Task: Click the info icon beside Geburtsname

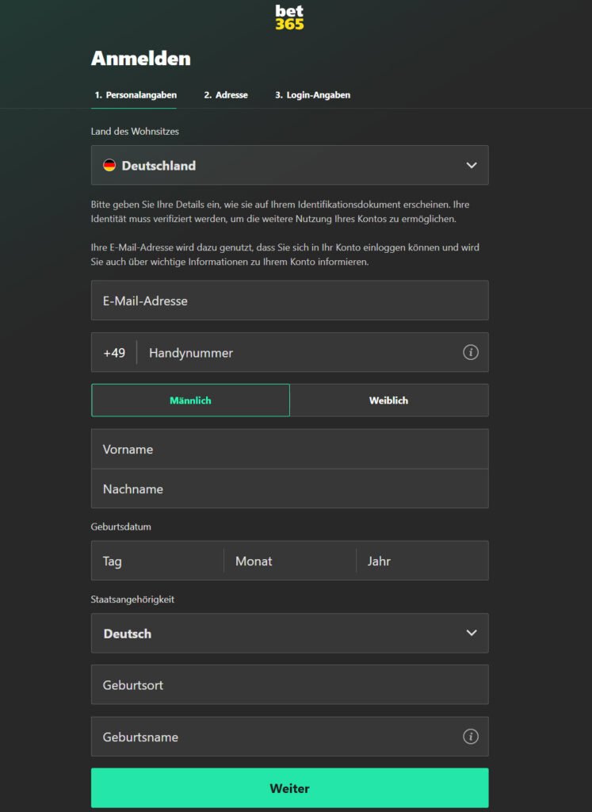Action: coord(471,737)
